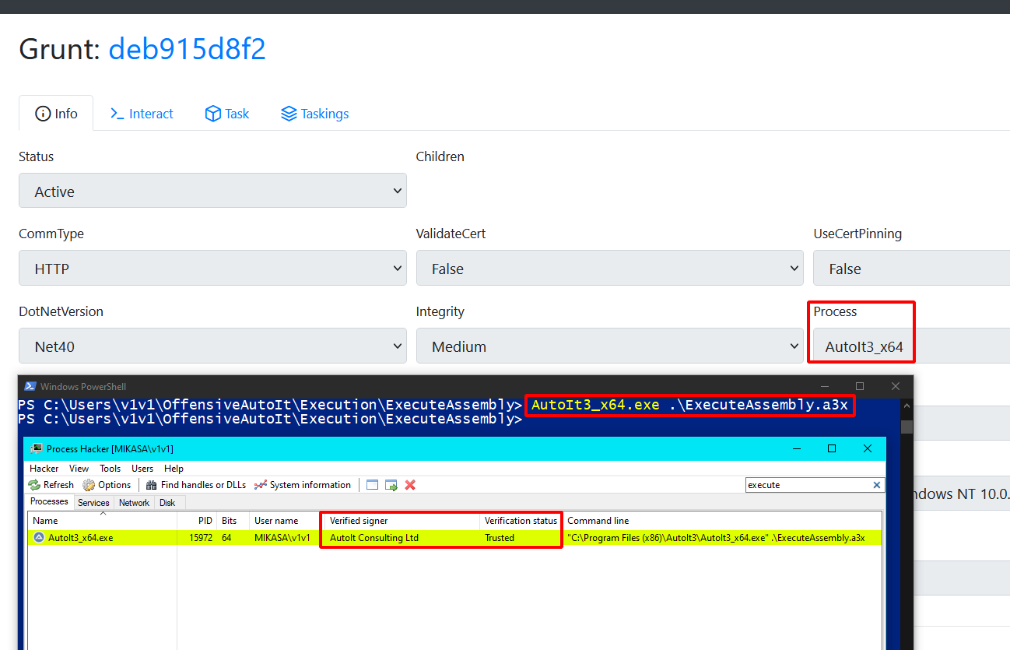This screenshot has width=1010, height=650.
Task: Open the Users menu
Action: click(142, 469)
